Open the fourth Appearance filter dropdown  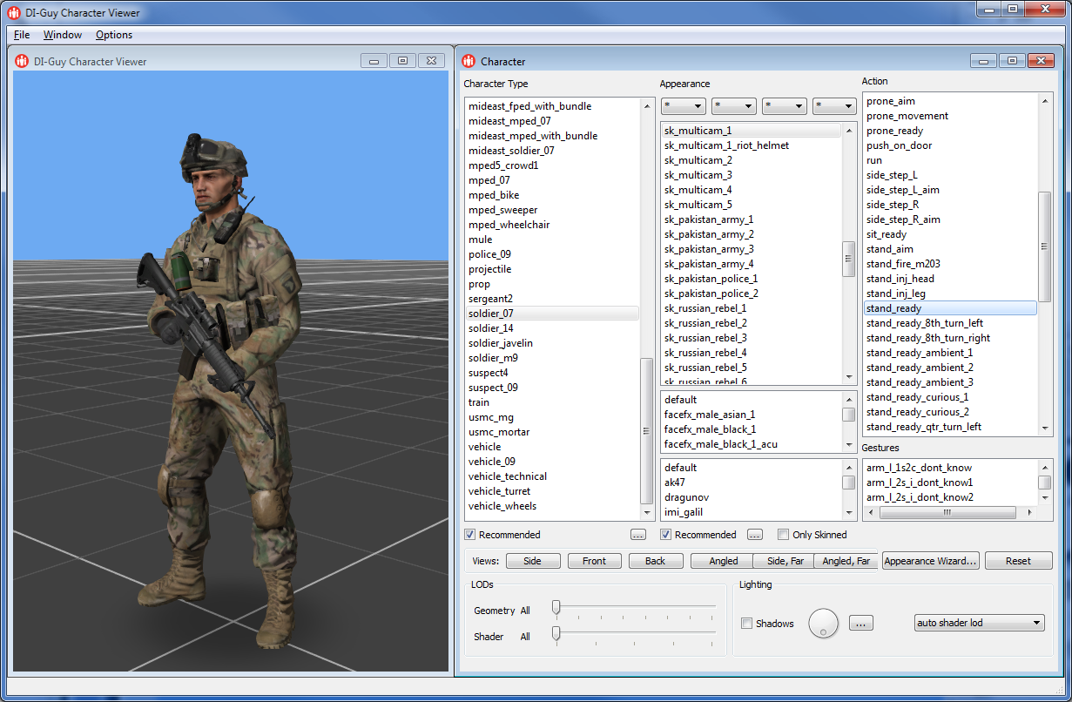pos(834,105)
